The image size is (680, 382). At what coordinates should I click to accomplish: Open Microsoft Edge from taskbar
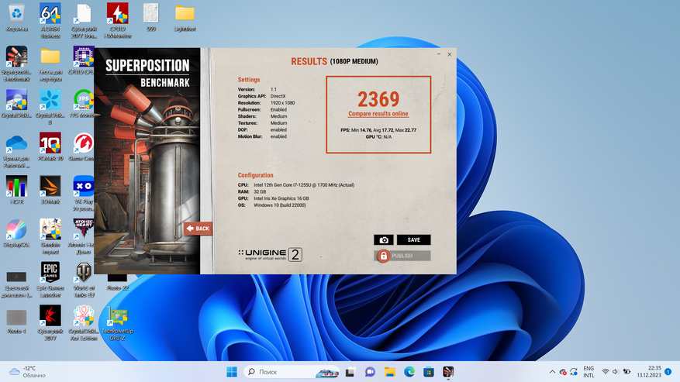click(x=409, y=372)
